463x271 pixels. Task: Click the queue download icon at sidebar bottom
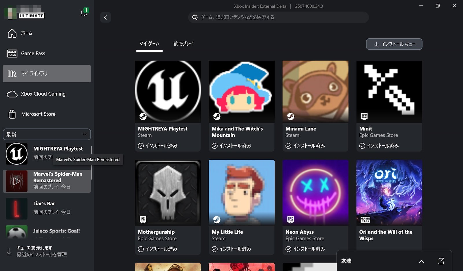pyautogui.click(x=9, y=251)
